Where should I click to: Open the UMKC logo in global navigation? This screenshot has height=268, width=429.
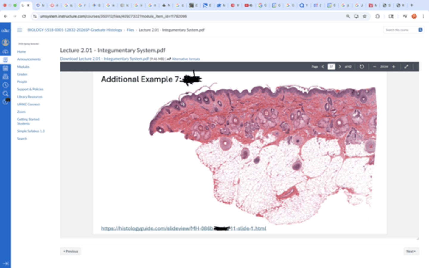[x=5, y=30]
